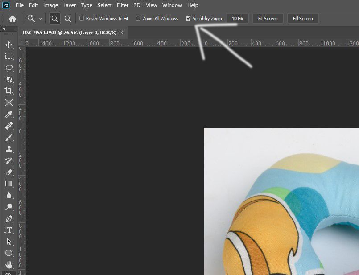This screenshot has height=275, width=359.
Task: Go to the Home screen
Action: pyautogui.click(x=12, y=19)
